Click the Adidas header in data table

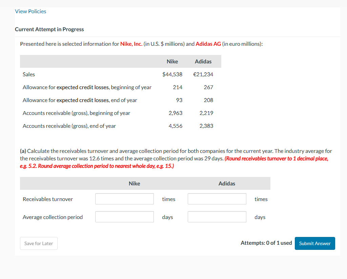coord(203,61)
